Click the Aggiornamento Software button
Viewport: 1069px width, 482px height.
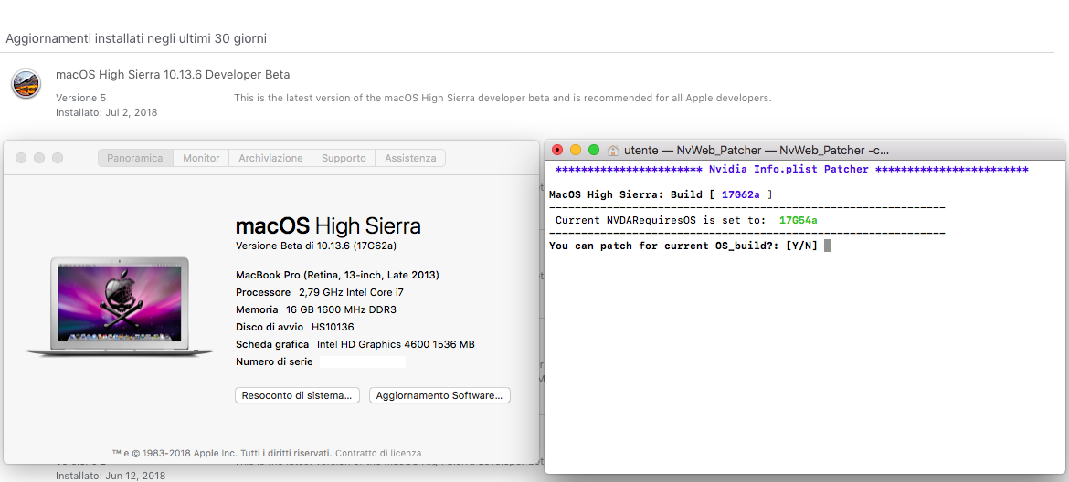click(x=439, y=395)
